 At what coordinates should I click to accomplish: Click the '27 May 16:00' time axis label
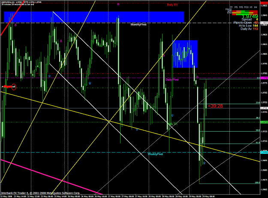pyautogui.click(x=141, y=196)
